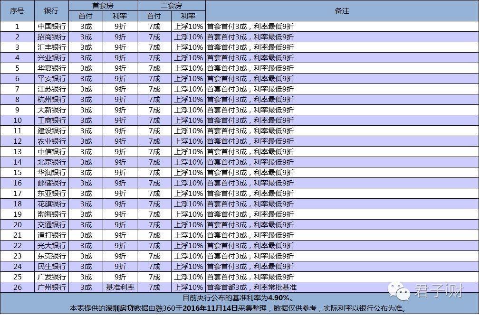Select 上浮10% in the 民生银行 row
Viewport: 480px width, 315px height.
tap(188, 267)
